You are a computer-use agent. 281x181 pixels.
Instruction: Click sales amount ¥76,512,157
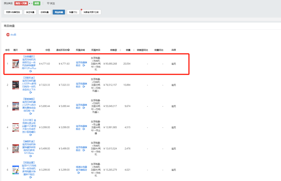click(110, 85)
